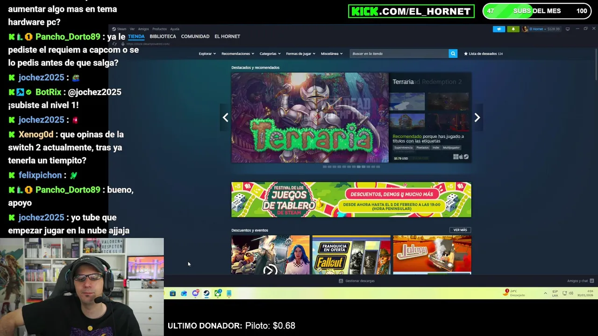Click the wishlist star icon
Screen dimensions: 598x336
[x=466, y=54]
